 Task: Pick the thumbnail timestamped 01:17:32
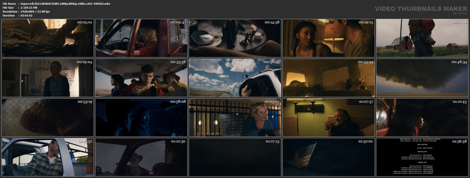tap(48, 157)
